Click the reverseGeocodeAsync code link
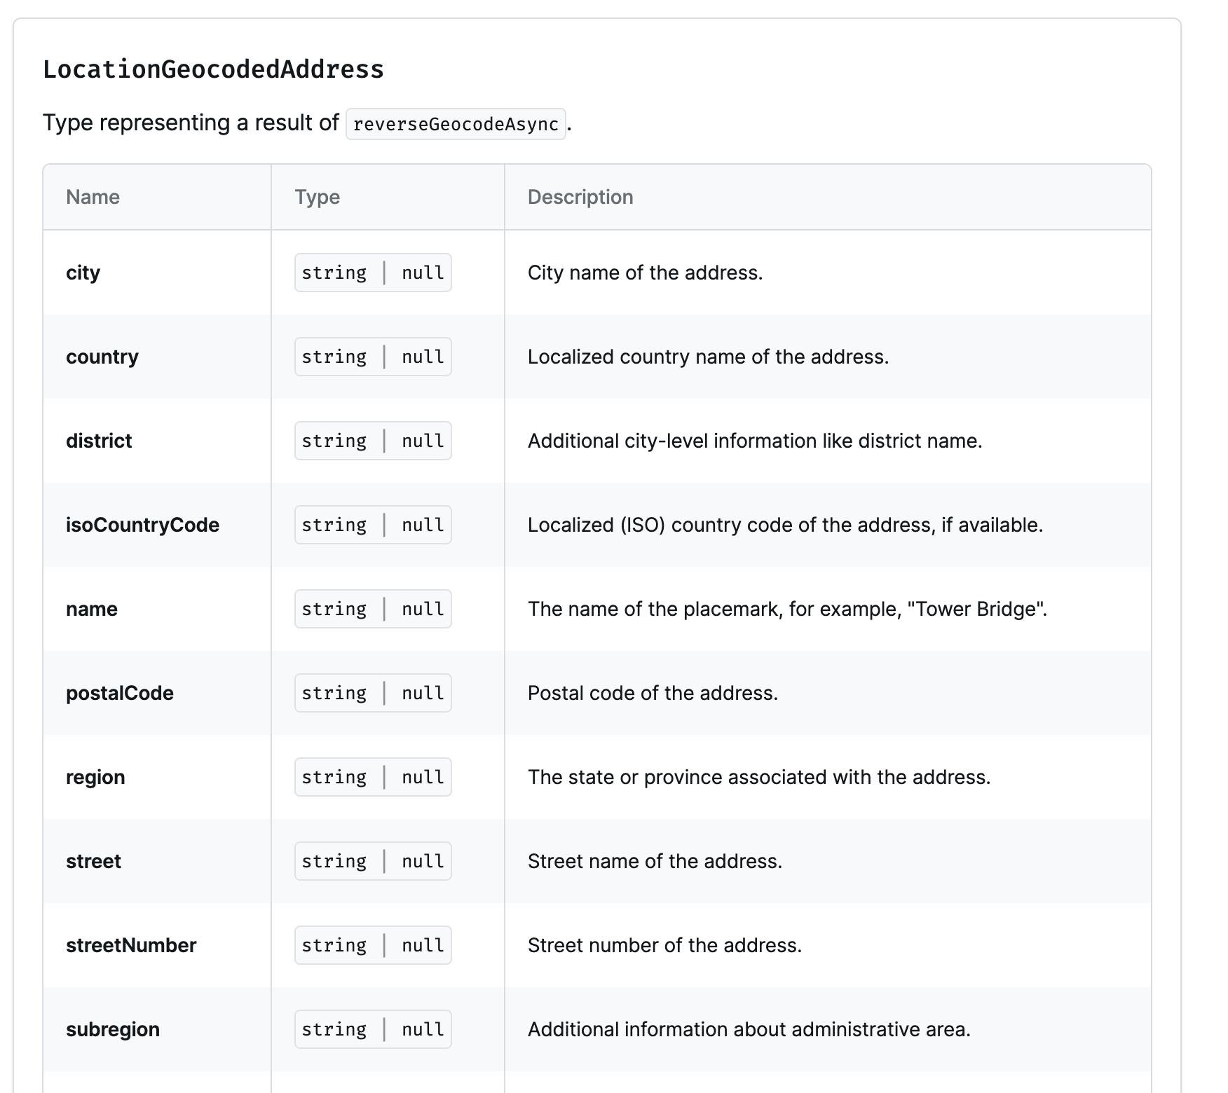 coord(456,124)
